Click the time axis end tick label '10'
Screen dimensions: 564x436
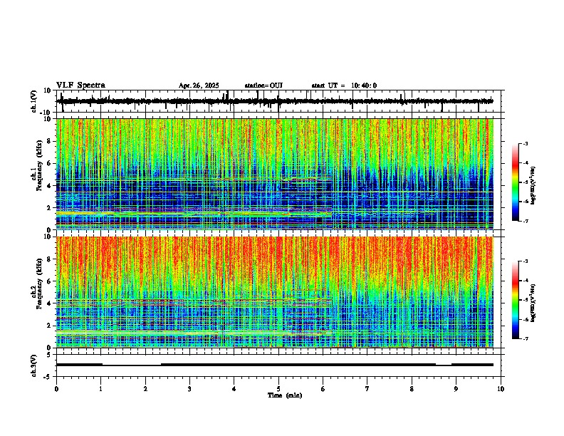501,389
